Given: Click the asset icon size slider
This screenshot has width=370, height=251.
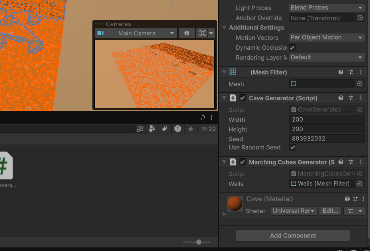Looking at the screenshot, I should pos(198,242).
